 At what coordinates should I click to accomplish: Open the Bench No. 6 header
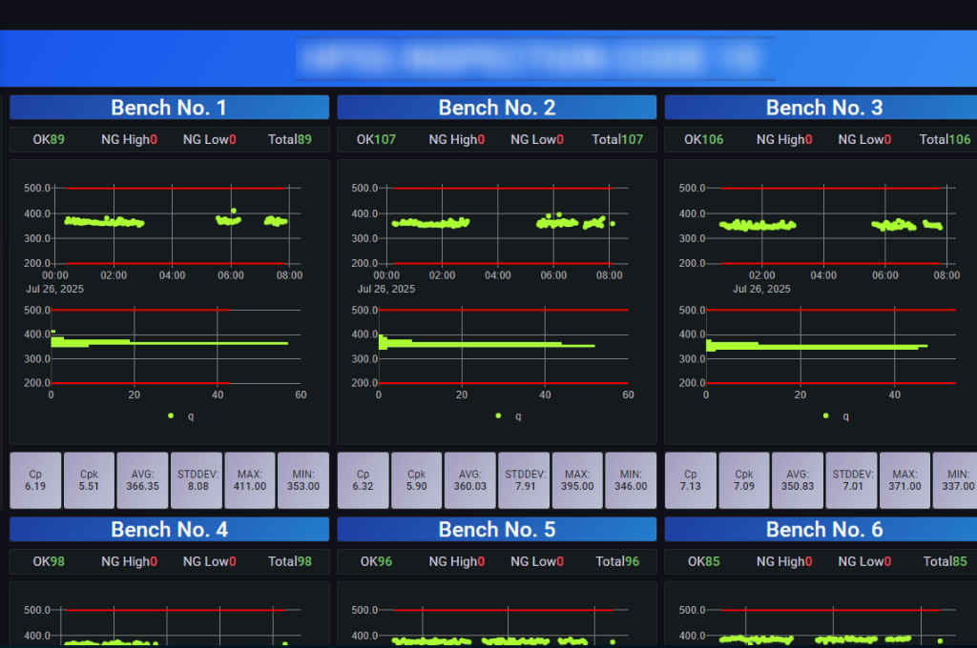pos(823,530)
